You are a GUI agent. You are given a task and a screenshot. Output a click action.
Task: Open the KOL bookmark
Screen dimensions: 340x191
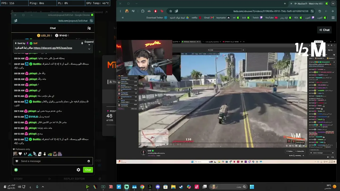(299, 18)
